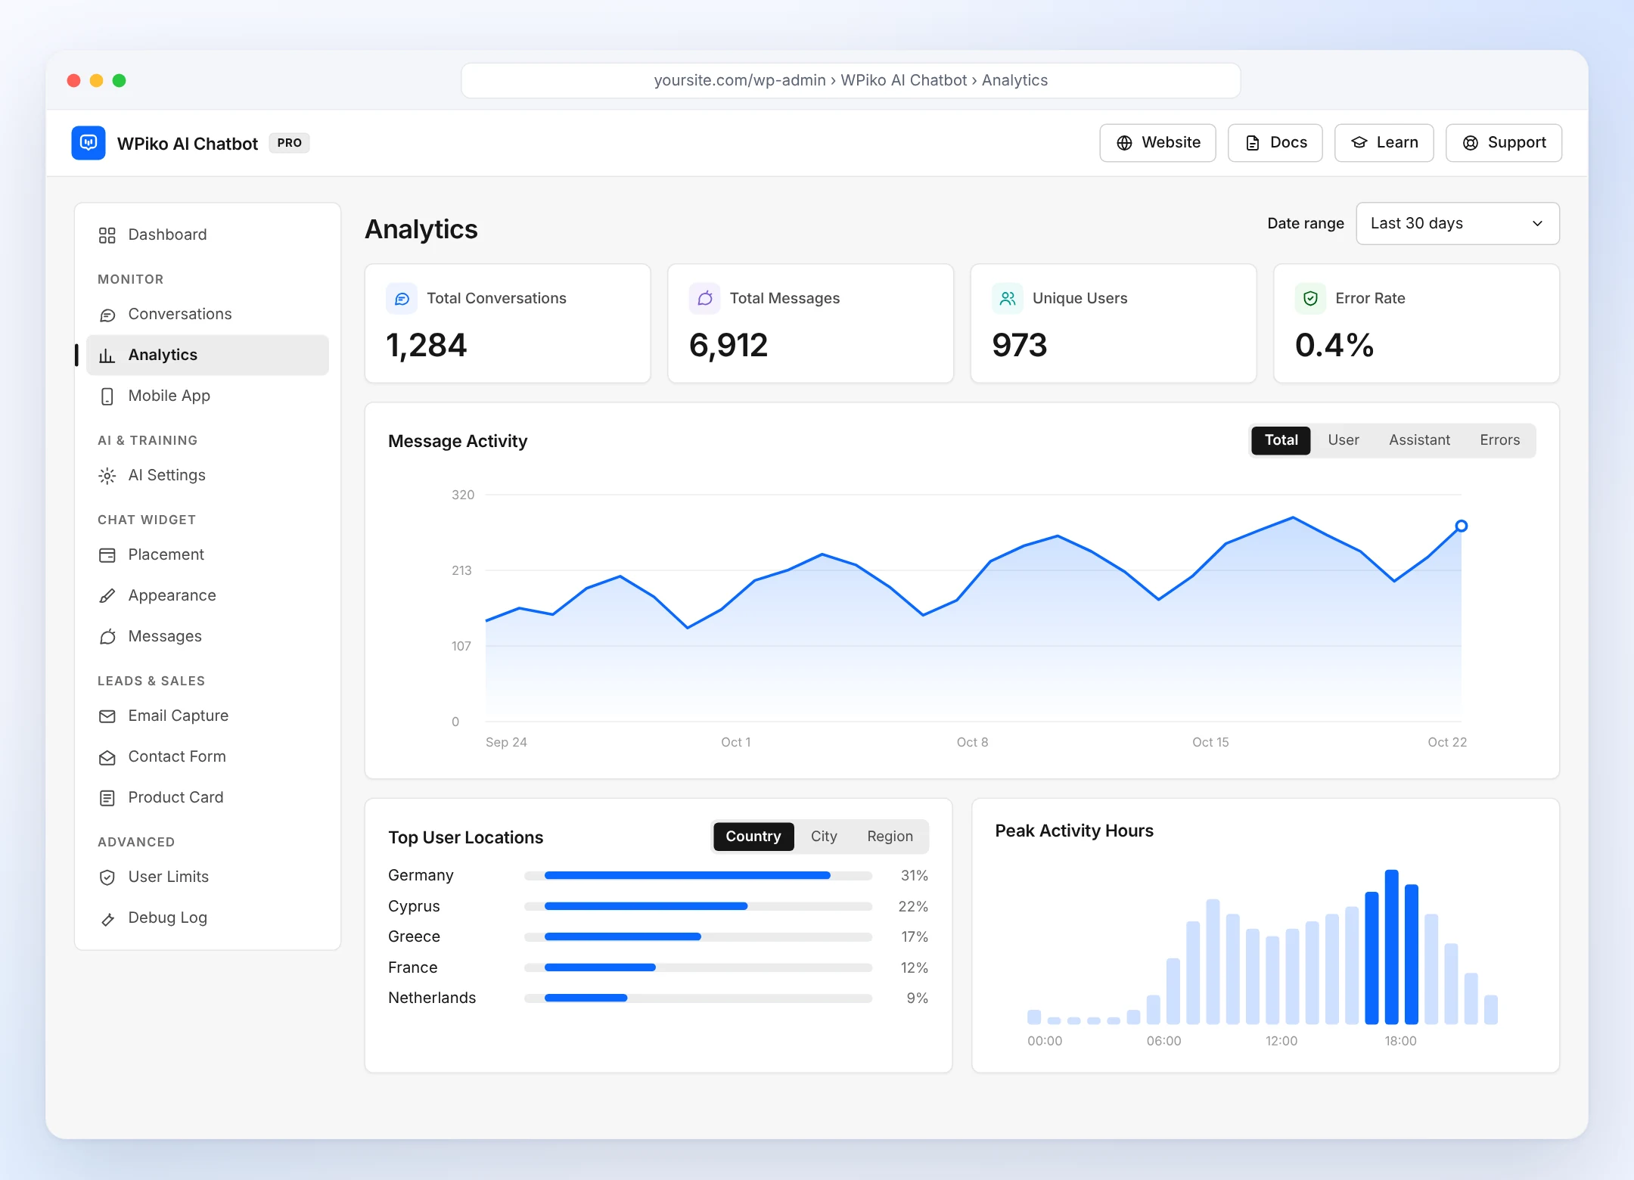1634x1180 pixels.
Task: Go to Mobile App page
Action: (x=207, y=396)
